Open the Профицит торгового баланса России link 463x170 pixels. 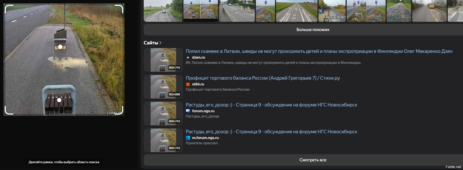tap(263, 78)
